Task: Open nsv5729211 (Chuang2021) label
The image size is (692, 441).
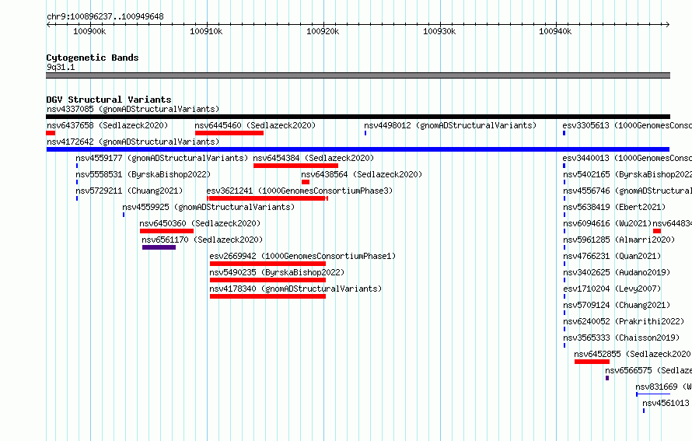Action: coord(129,191)
